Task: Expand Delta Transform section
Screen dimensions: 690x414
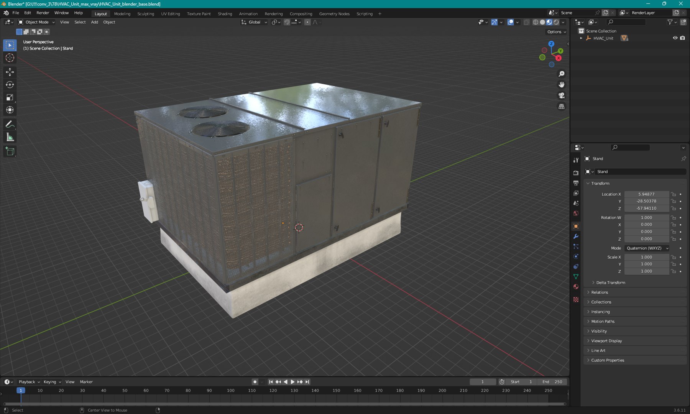Action: (x=610, y=283)
